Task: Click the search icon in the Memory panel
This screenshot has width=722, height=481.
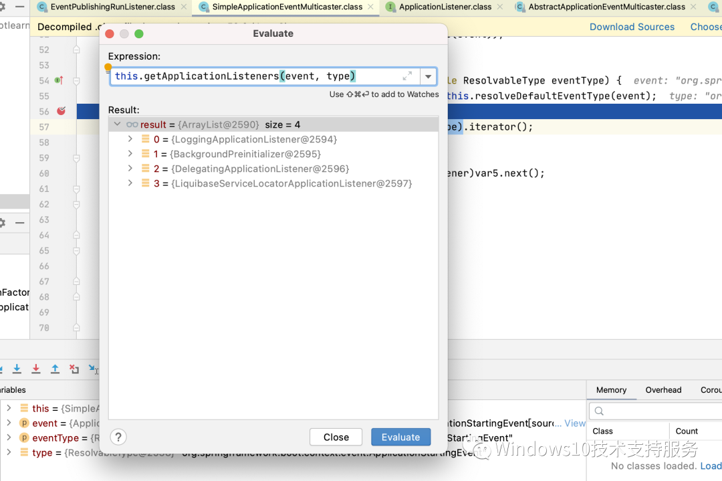Action: tap(599, 411)
